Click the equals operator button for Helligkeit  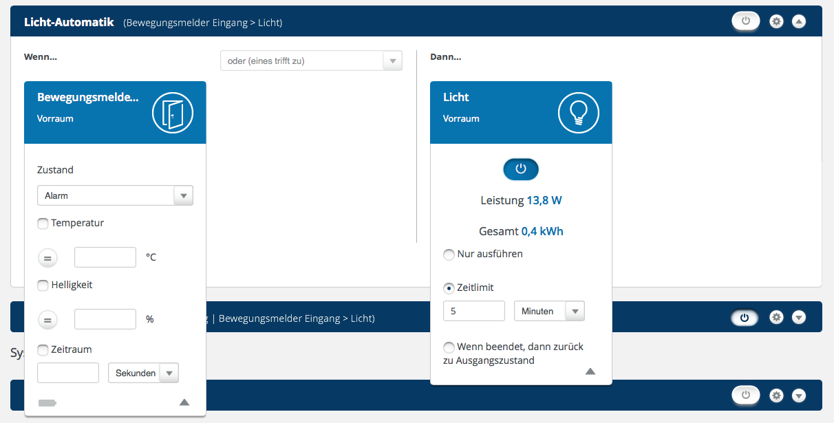coord(47,320)
